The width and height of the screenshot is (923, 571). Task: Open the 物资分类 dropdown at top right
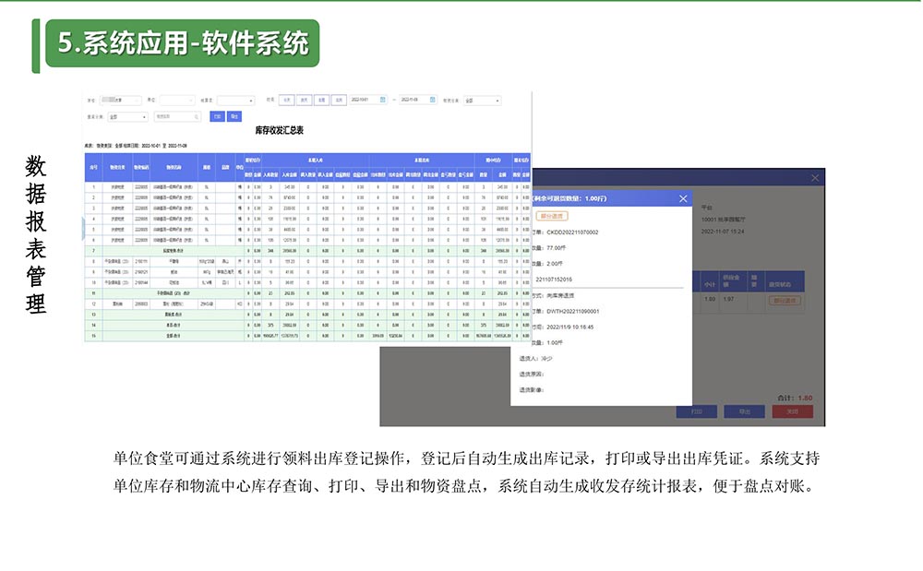[482, 100]
